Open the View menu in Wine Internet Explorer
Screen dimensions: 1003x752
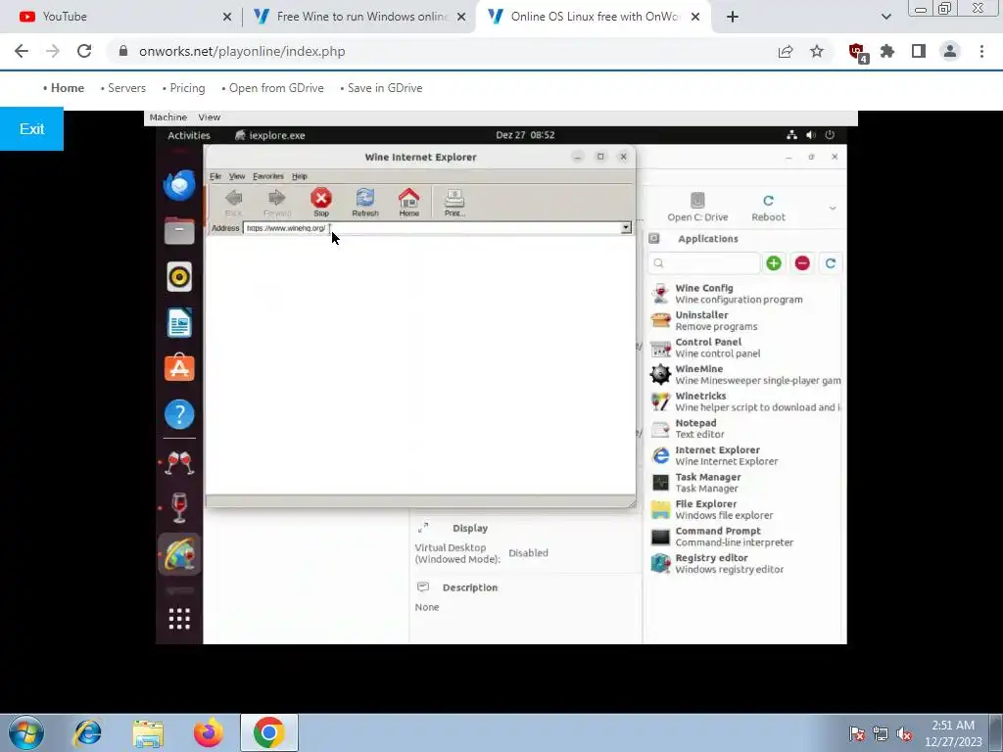coord(237,176)
